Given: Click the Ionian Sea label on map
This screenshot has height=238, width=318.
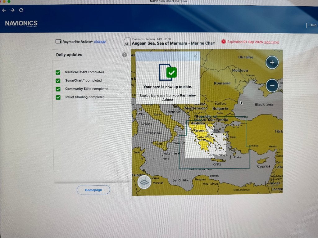Looking at the screenshot, I should pyautogui.click(x=179, y=143).
